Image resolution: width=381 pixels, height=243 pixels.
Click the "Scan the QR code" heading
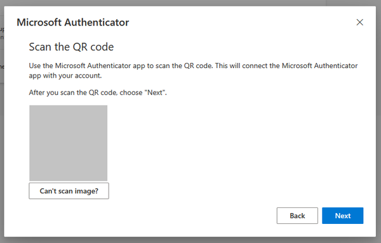71,46
